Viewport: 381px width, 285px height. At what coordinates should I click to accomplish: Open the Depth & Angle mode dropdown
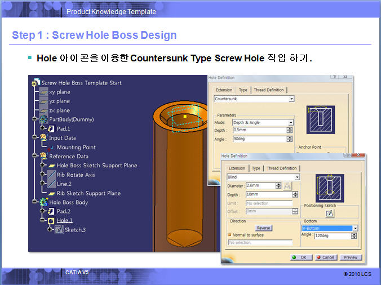coord(291,122)
